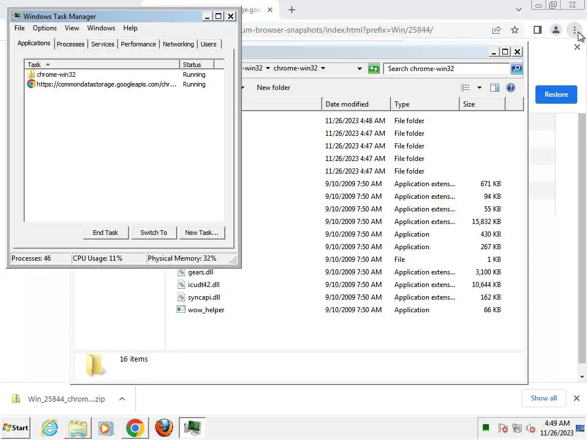Open Task Manager File menu
The width and height of the screenshot is (587, 440).
[19, 28]
